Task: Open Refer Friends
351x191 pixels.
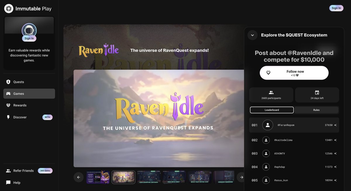Action: (x=23, y=171)
